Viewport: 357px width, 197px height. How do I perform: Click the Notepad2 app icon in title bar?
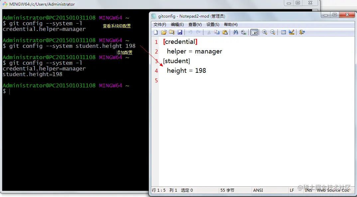tap(154, 16)
